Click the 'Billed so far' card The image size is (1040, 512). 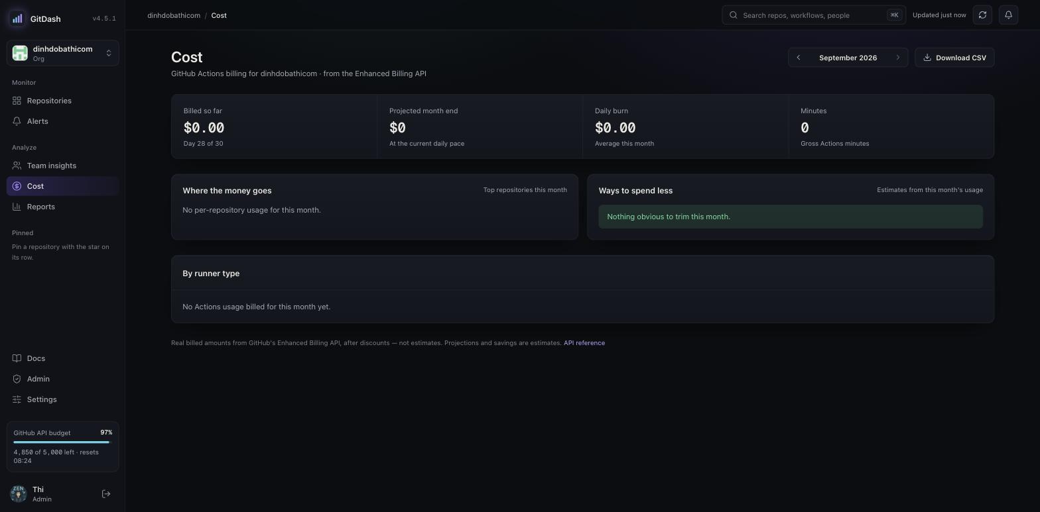click(275, 127)
